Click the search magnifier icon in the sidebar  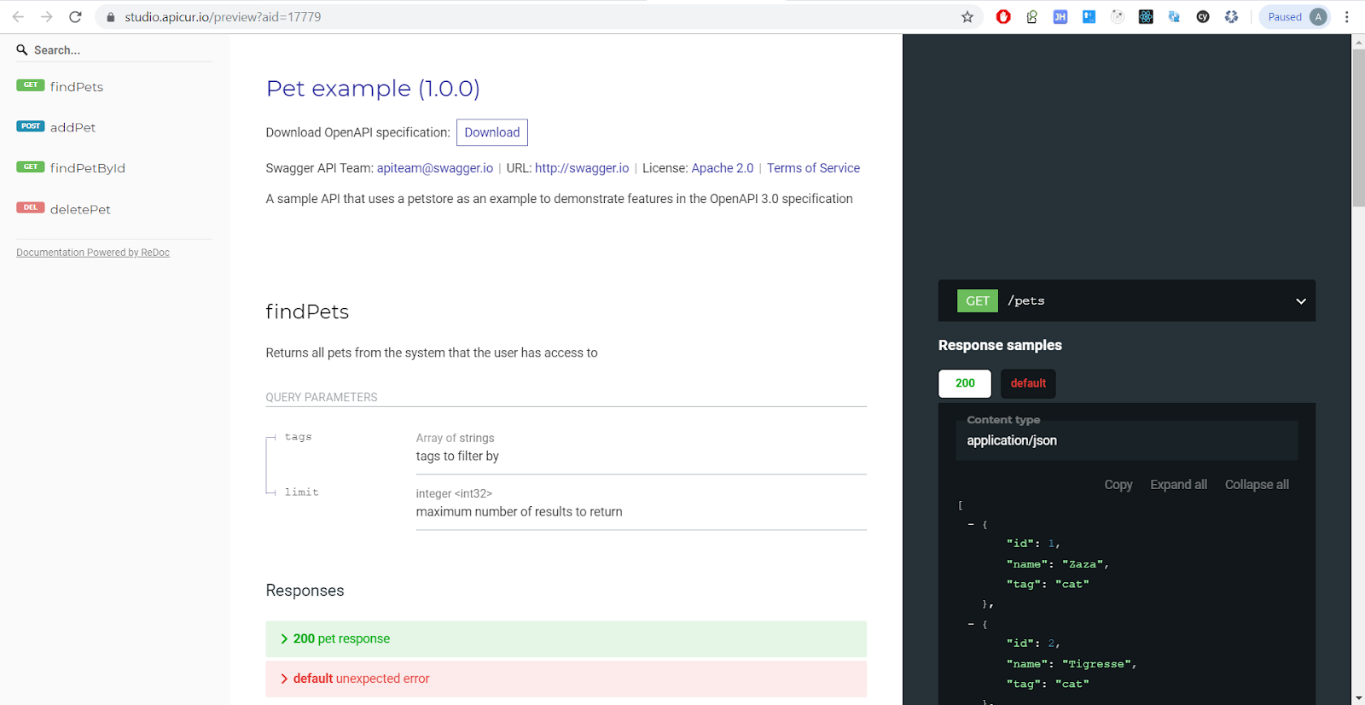coord(22,50)
